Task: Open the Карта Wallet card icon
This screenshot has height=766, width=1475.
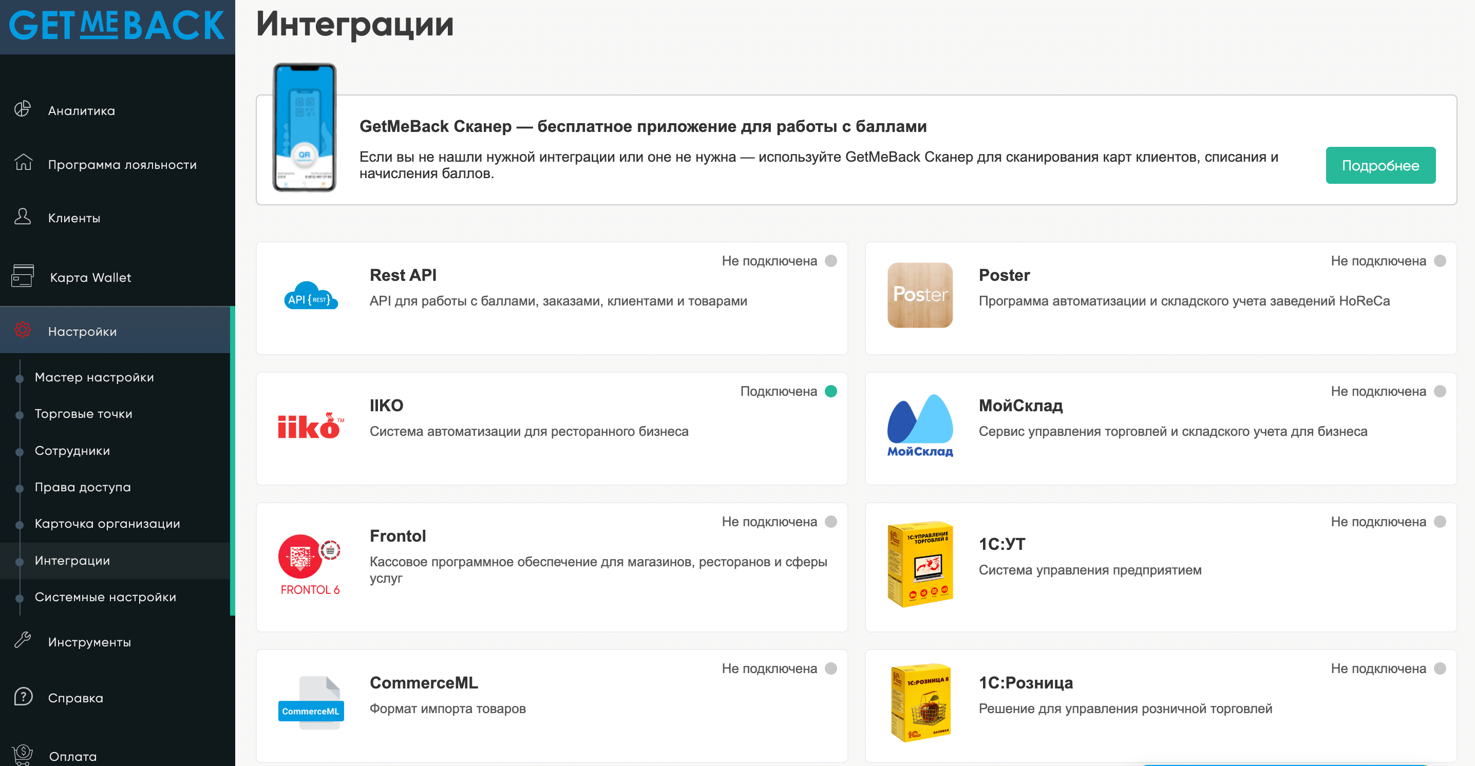Action: tap(23, 276)
